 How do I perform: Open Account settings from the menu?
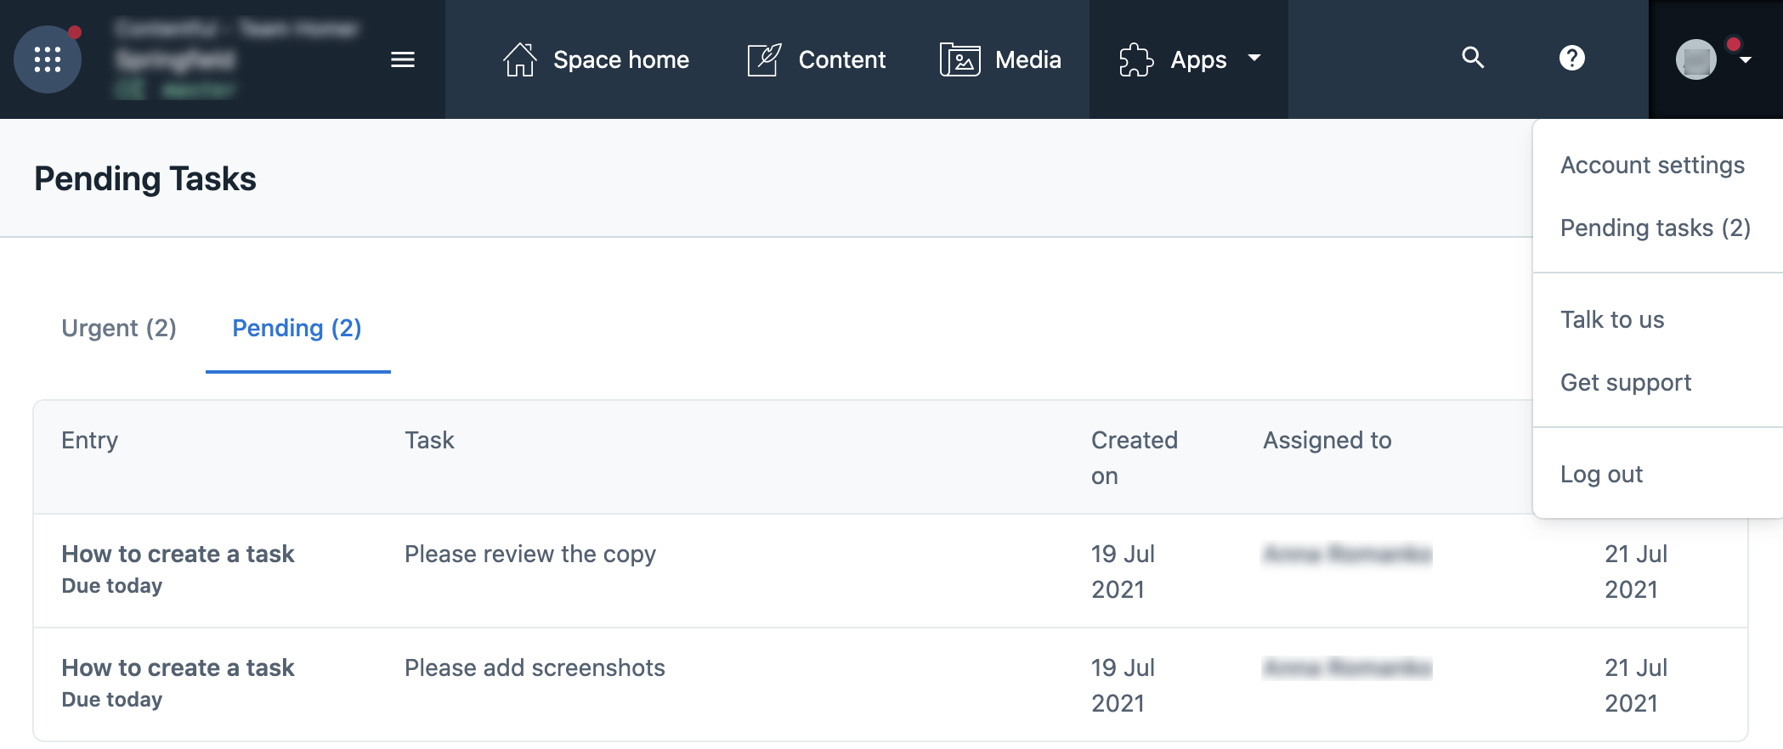coord(1652,165)
